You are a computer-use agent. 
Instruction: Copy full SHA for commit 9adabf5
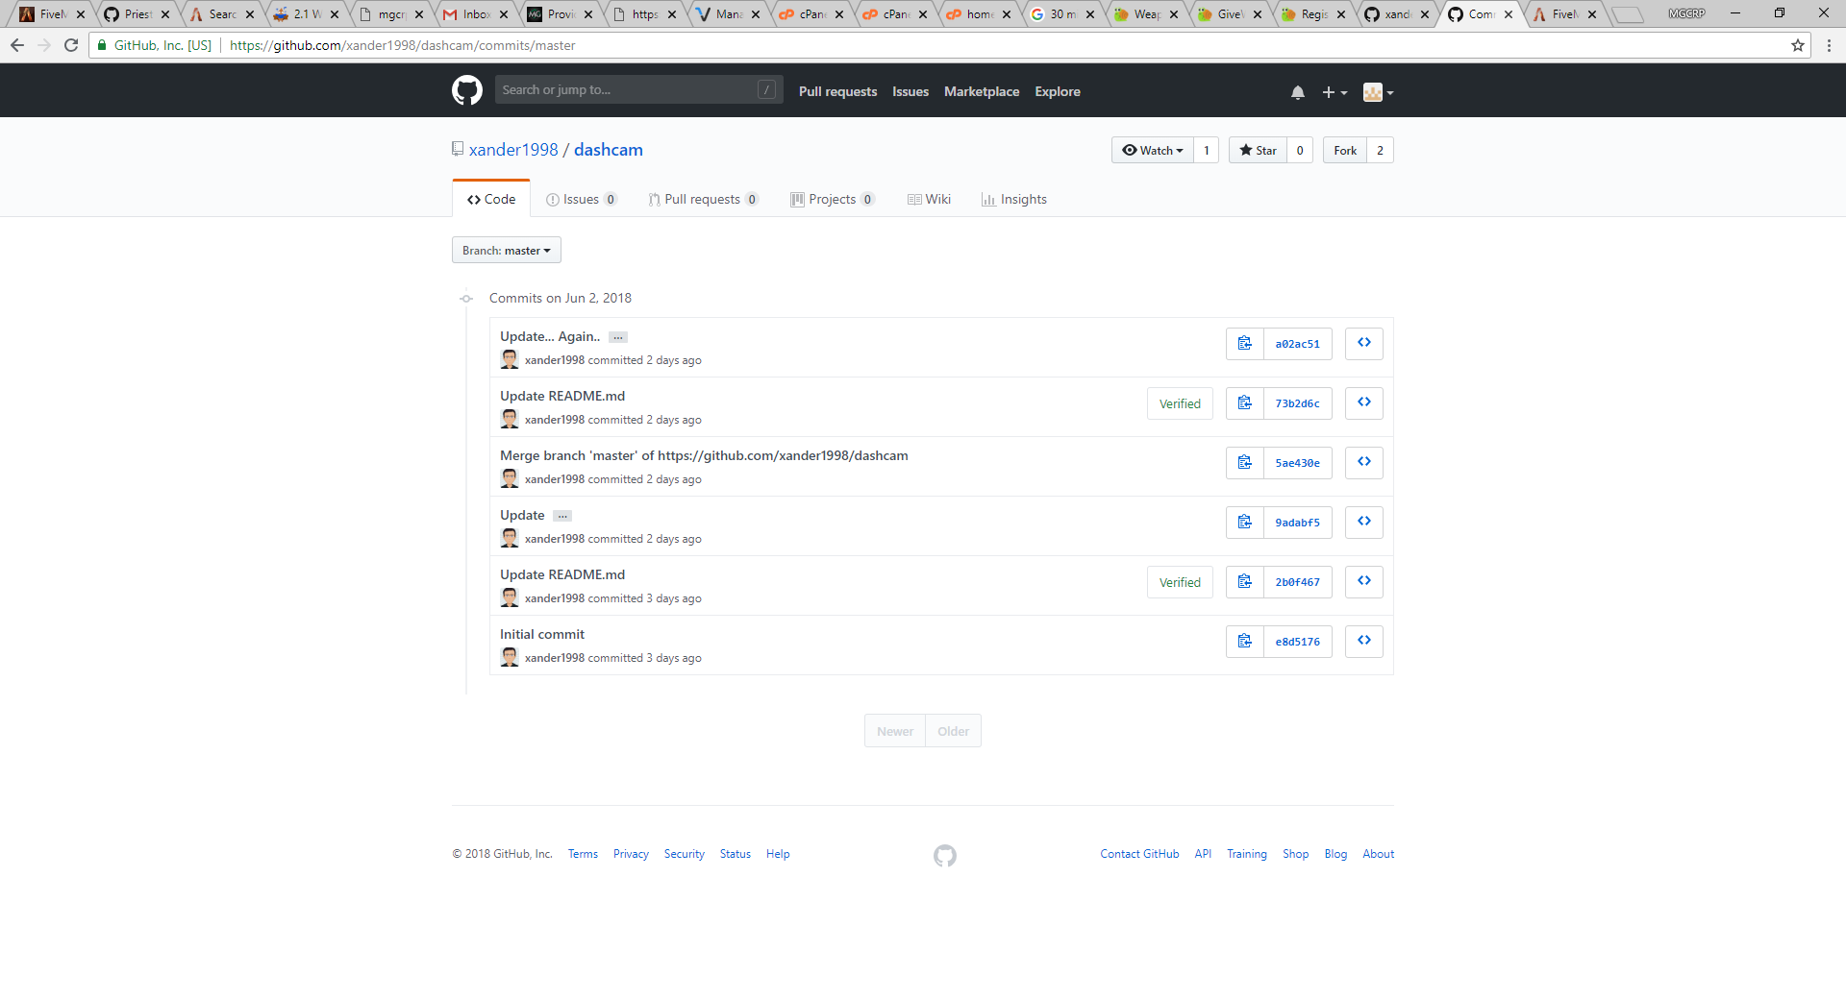pyautogui.click(x=1245, y=523)
